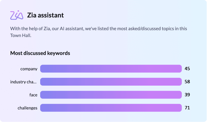
Task: Click the count 58 beside industry bar
Action: click(x=187, y=82)
